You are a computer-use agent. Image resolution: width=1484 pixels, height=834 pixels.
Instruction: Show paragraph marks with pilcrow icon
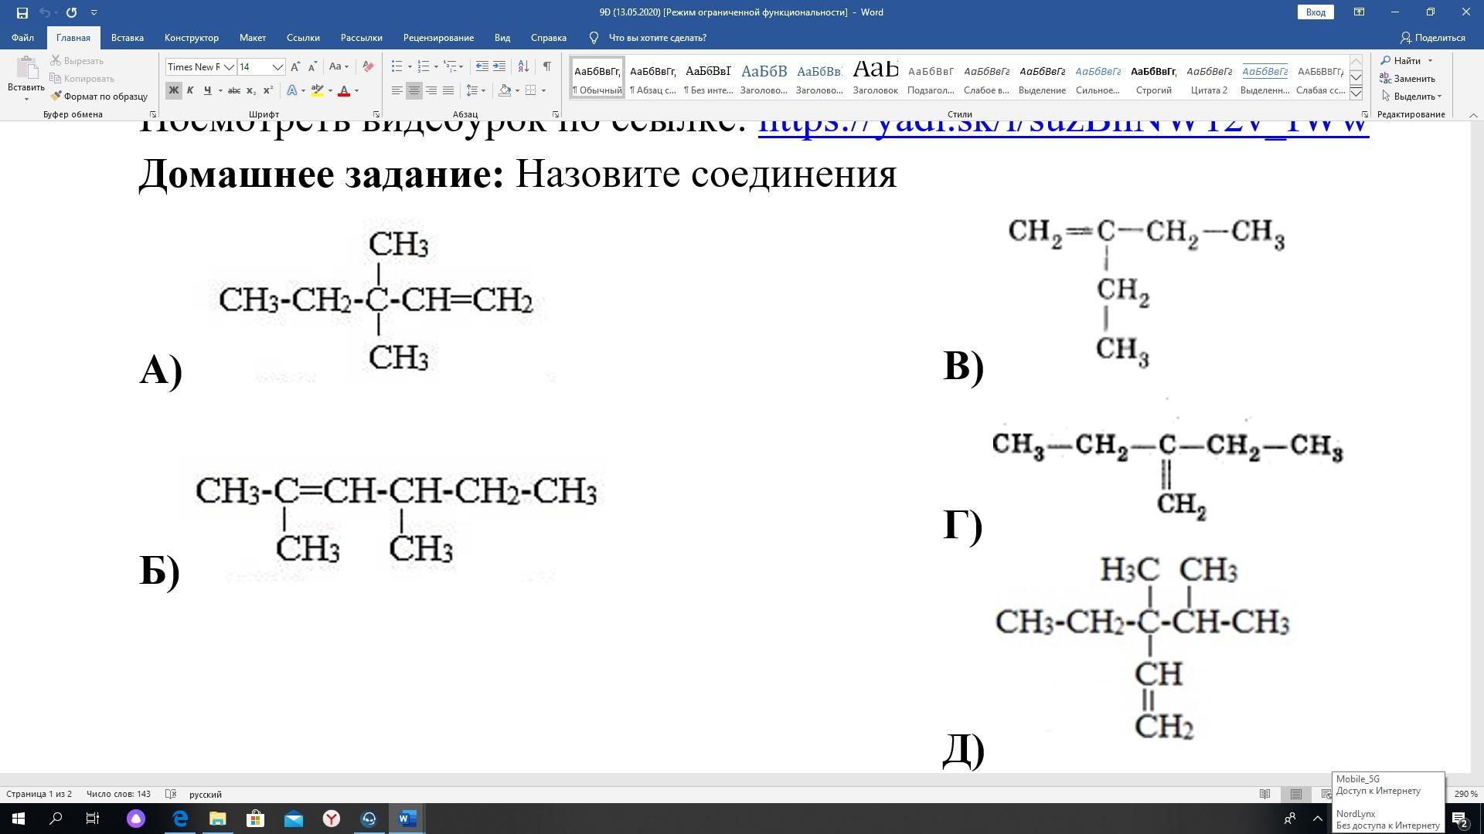(546, 67)
